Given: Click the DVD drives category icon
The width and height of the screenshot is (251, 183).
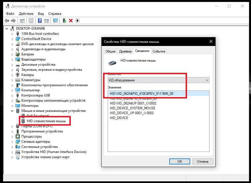Looking at the screenshot, I should click(18, 44).
